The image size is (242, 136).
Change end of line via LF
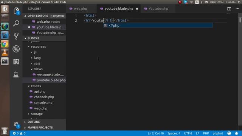[x=197, y=133]
